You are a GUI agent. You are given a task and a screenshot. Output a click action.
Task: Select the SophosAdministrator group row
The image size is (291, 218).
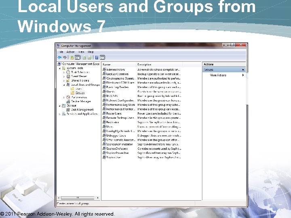pos(142,144)
